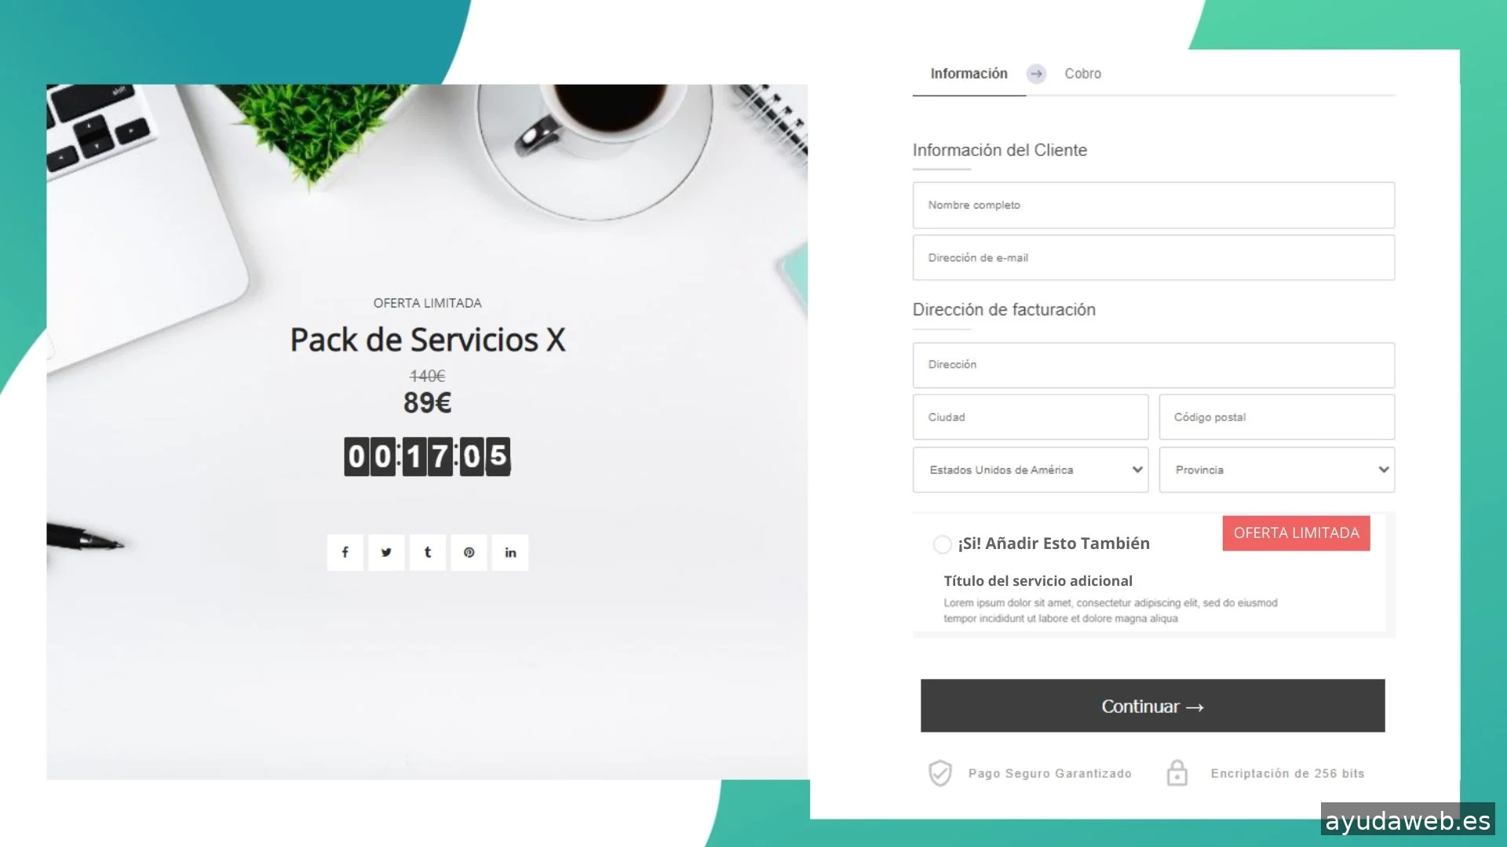1507x847 pixels.
Task: Click the arrow icon between Información and Cobro
Action: coord(1036,74)
